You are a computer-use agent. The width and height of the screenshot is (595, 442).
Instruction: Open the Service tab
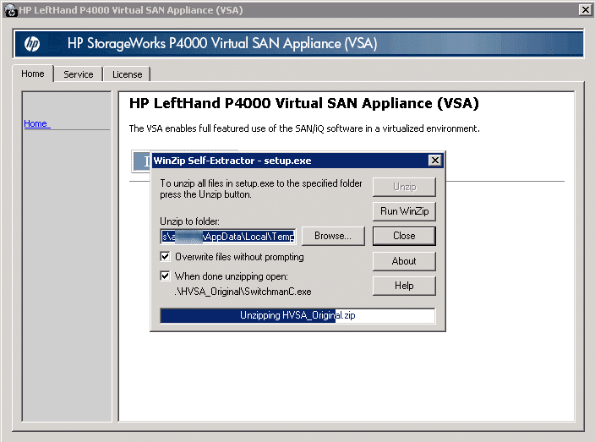pos(78,74)
